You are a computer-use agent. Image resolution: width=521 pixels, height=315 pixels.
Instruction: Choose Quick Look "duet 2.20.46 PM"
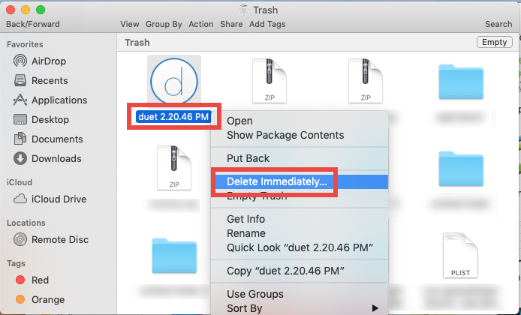tap(300, 247)
